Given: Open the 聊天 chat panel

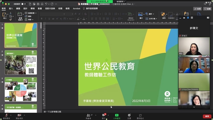Looking at the screenshot, I should tap(104, 115).
